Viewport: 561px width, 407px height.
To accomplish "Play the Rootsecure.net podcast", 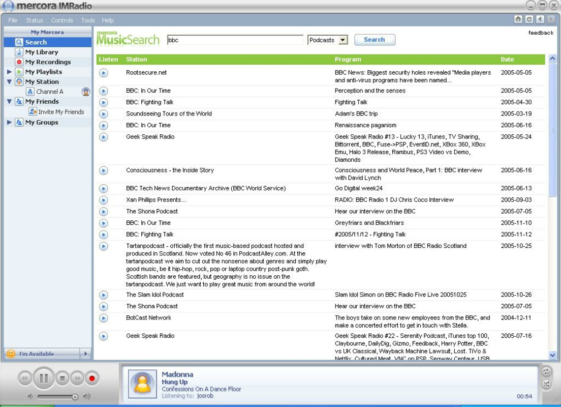I will tap(103, 73).
